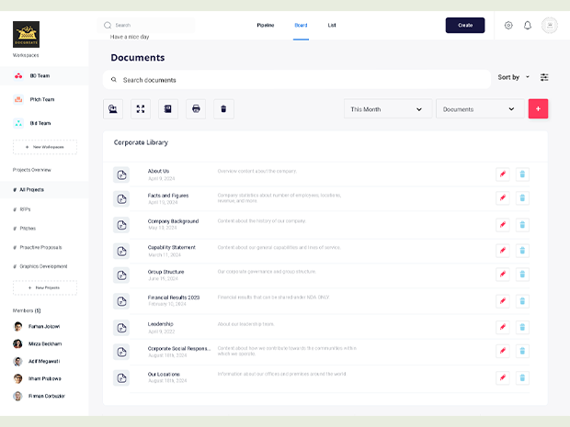Open the This Month dropdown
Image resolution: width=570 pixels, height=427 pixels.
click(x=388, y=109)
